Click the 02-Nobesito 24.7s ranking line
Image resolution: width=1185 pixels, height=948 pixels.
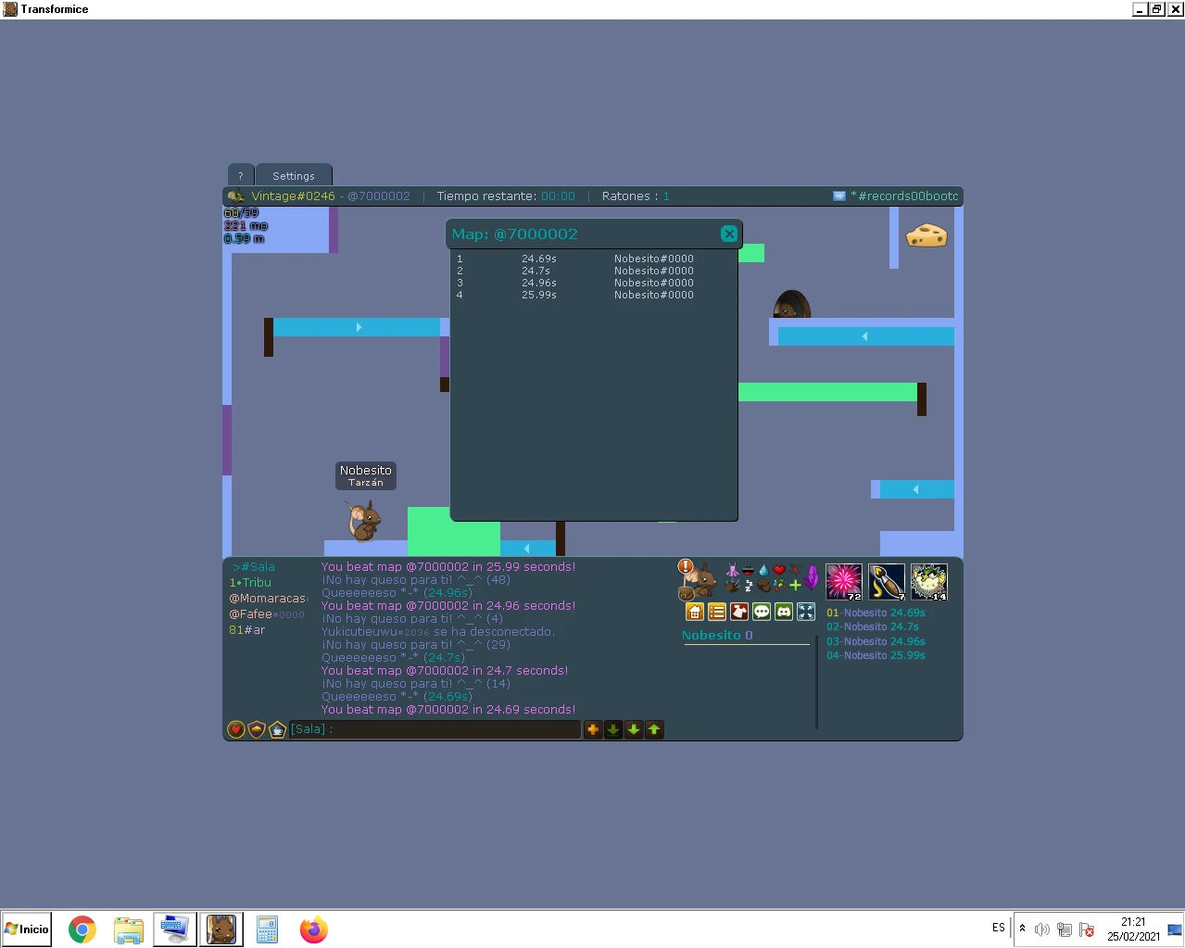(x=873, y=626)
